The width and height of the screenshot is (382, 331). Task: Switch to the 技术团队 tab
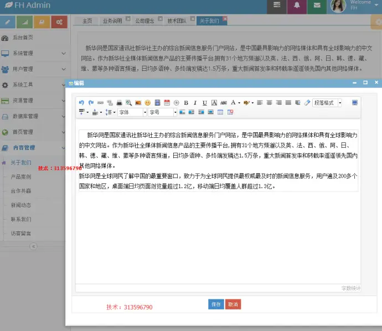point(177,21)
